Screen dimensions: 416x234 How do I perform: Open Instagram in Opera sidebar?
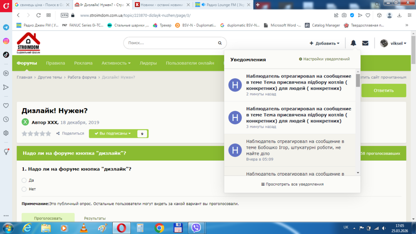(6, 41)
